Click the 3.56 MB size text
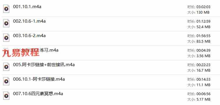The width and height of the screenshot is (220, 105). point(203,56)
